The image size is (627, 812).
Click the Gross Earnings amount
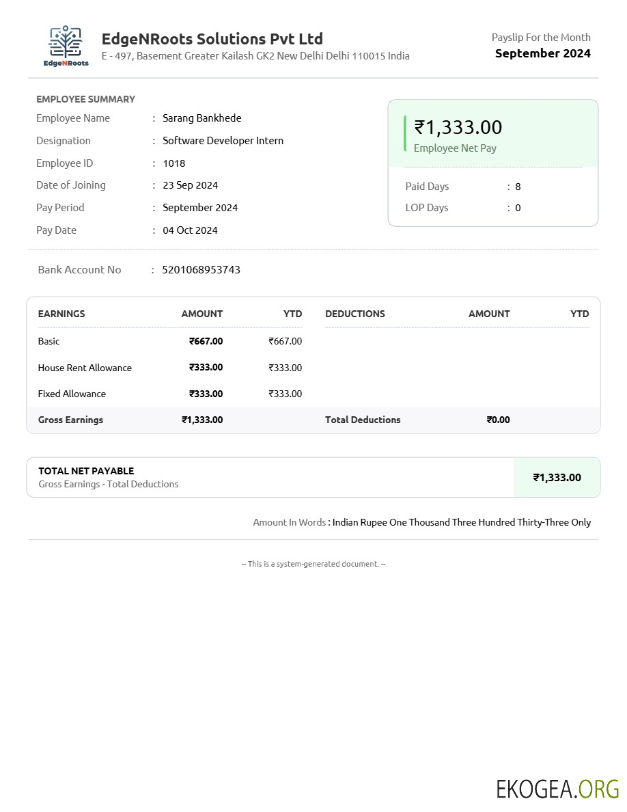coord(202,420)
